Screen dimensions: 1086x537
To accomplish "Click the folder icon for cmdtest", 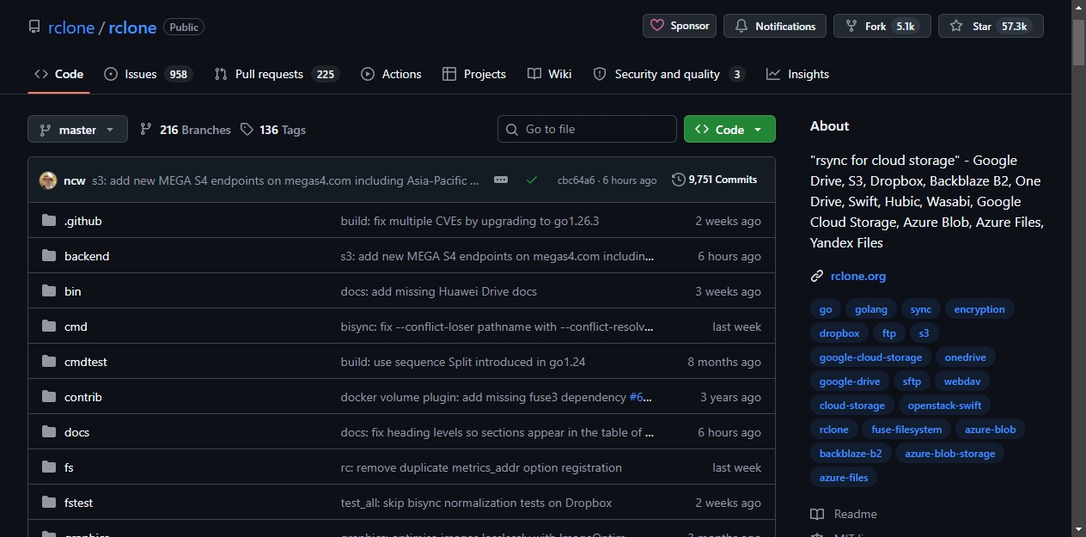I will pyautogui.click(x=49, y=362).
